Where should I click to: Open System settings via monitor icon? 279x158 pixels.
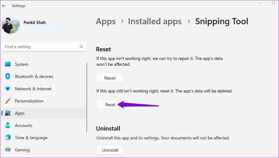pyautogui.click(x=8, y=64)
